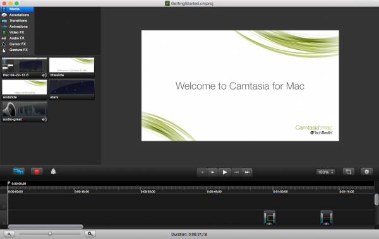Zoom in the timeline with large magnifier
379x239 pixels.
(x=90, y=234)
